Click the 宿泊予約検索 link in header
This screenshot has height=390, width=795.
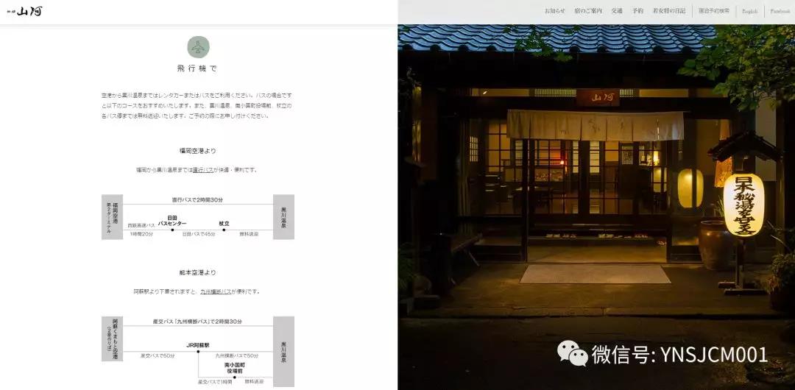[714, 10]
